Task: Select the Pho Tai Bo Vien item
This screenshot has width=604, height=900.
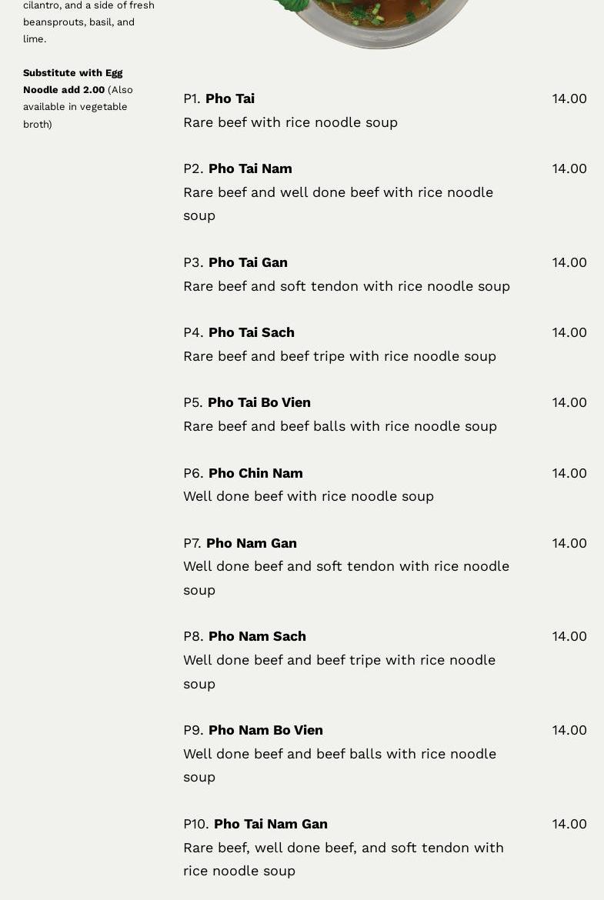Action: 259,402
